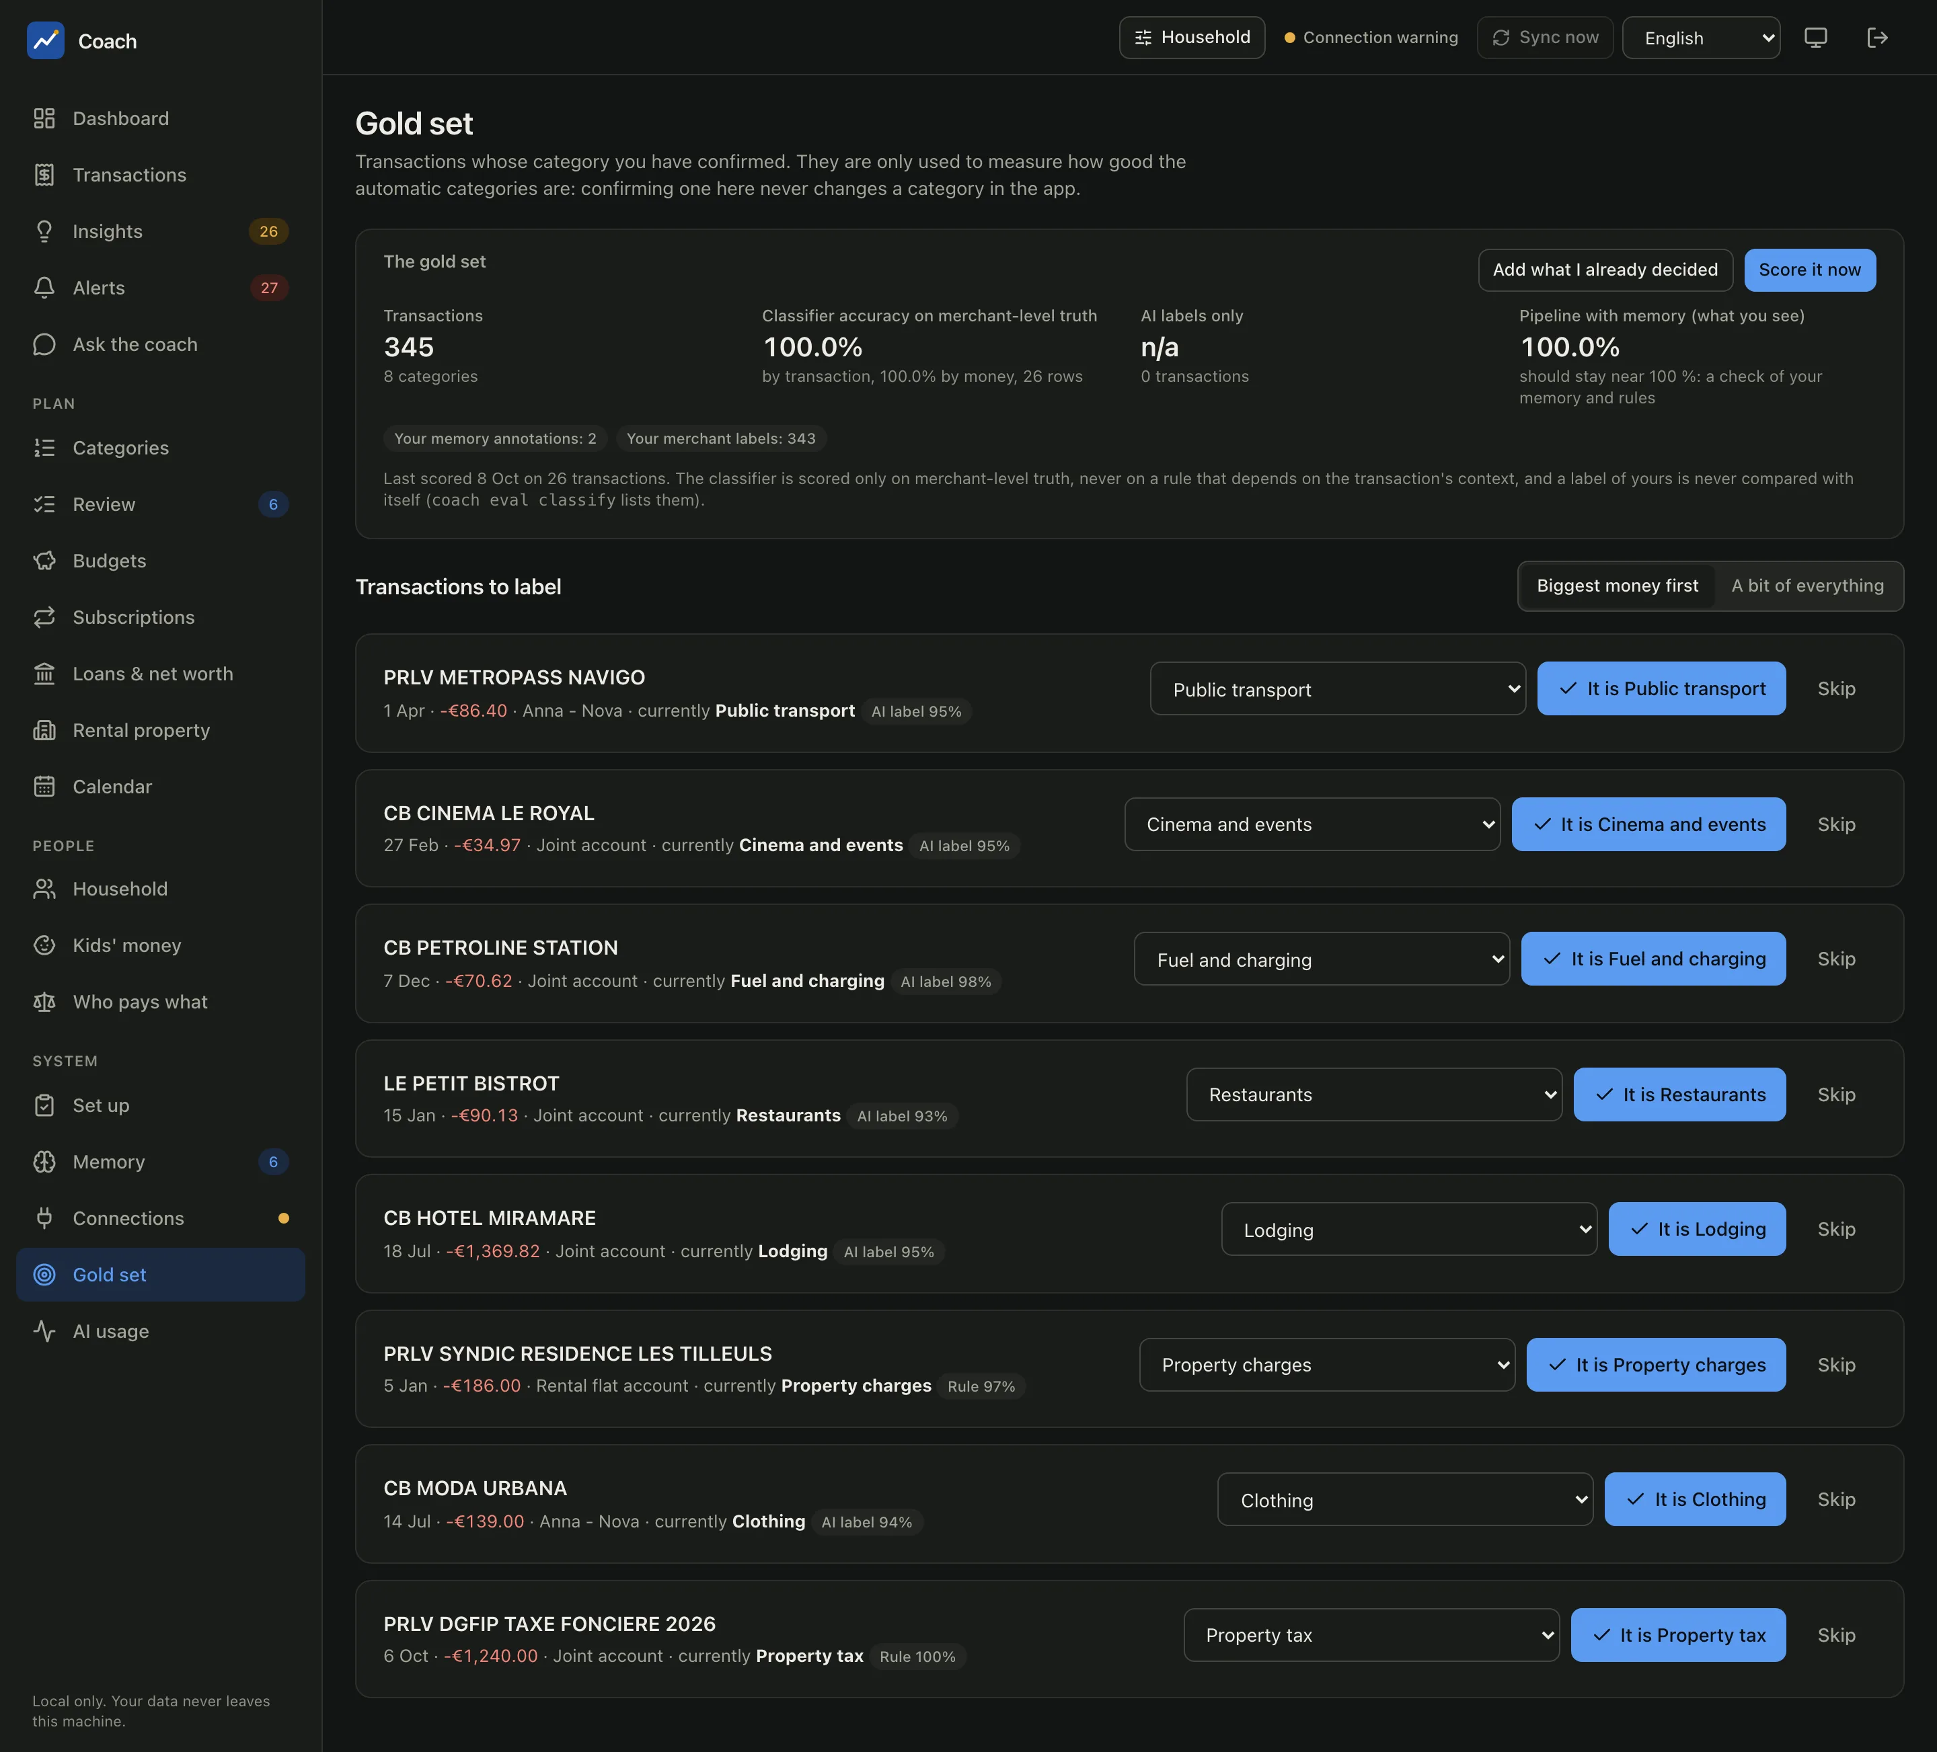Click the Household filter button
Screen dimensions: 1937x1752
pyautogui.click(x=1191, y=38)
